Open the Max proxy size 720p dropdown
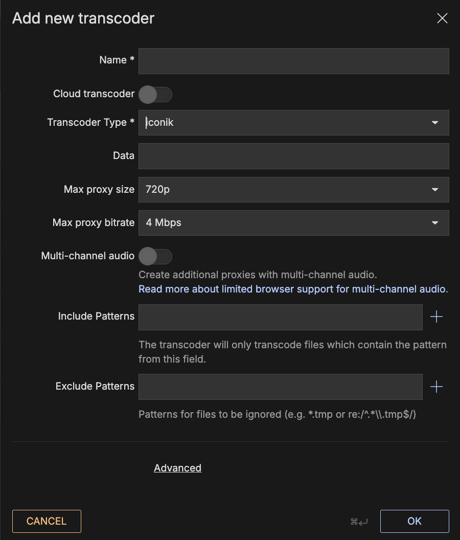This screenshot has height=540, width=460. [x=286, y=190]
